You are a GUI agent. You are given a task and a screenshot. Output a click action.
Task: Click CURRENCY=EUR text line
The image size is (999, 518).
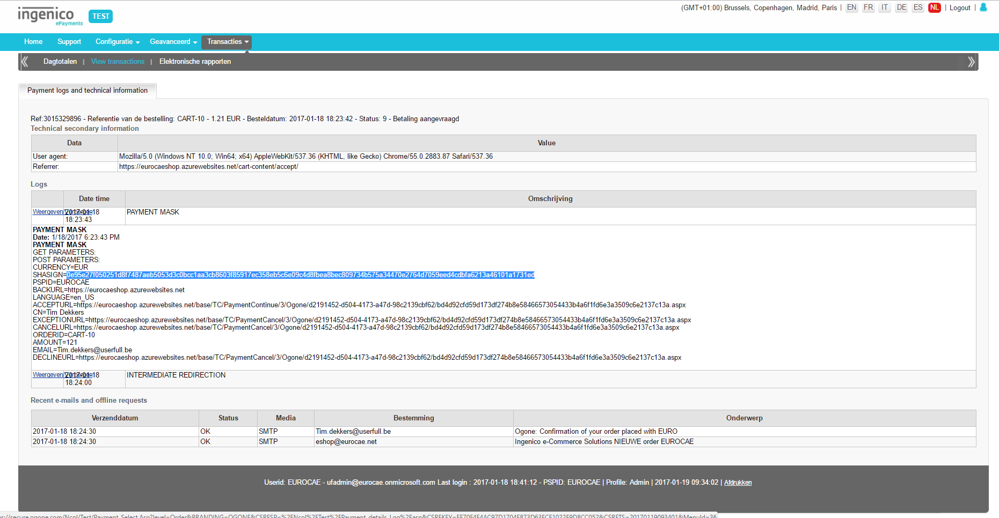tap(60, 268)
